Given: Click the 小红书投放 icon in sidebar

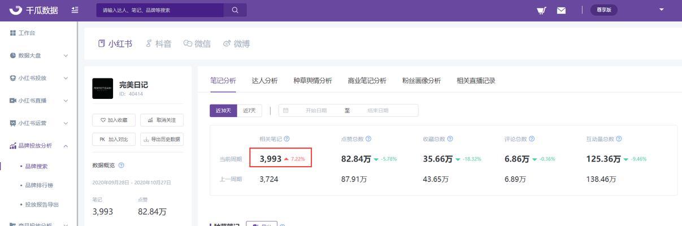Looking at the screenshot, I should coord(13,78).
